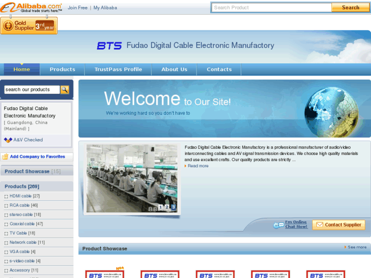Click Add Company to Favorites link
This screenshot has width=371, height=278.
[x=37, y=157]
